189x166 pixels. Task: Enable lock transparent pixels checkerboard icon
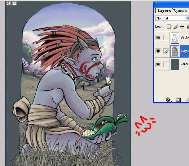(x=169, y=27)
